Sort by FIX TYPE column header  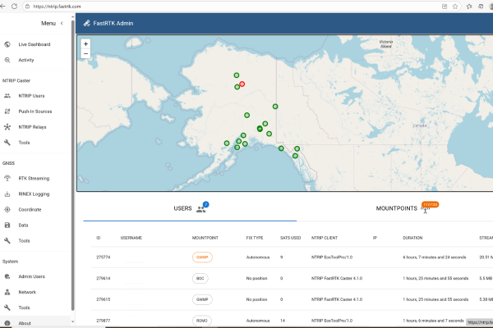coord(255,238)
